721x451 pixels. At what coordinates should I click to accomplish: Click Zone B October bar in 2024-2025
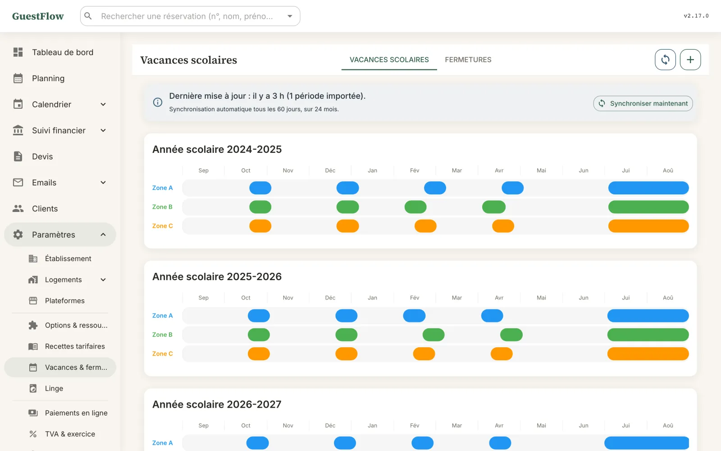[260, 207]
